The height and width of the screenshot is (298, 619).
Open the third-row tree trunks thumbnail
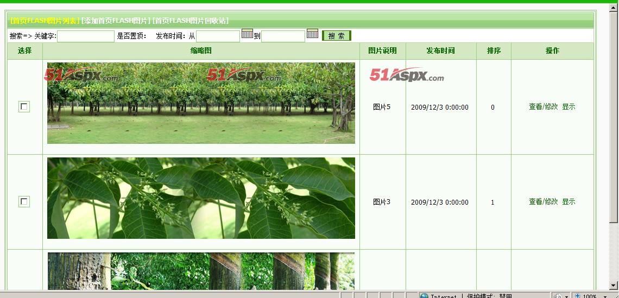click(x=201, y=271)
